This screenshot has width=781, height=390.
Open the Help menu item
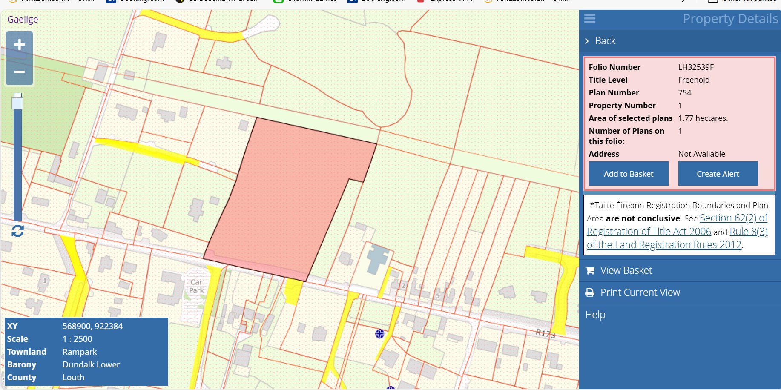click(595, 315)
